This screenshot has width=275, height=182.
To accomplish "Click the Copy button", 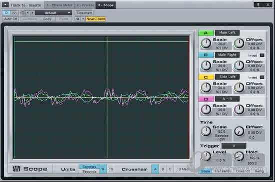I will pos(47,19).
